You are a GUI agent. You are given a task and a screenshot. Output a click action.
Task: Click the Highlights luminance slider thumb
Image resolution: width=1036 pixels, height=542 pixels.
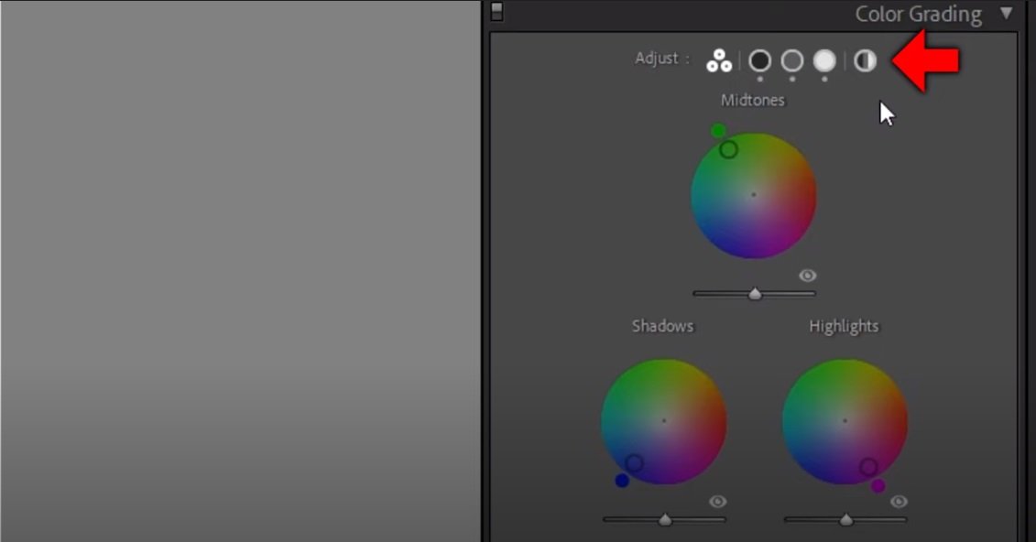pos(846,520)
